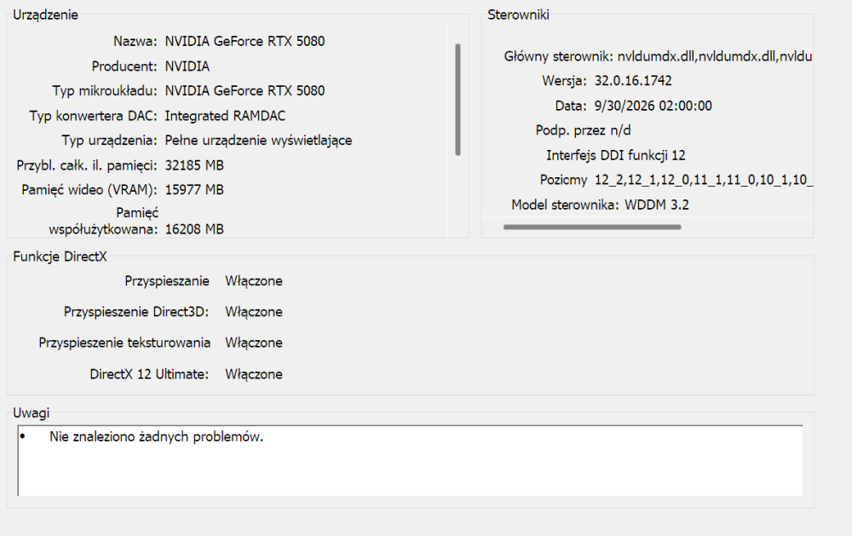Click the driver version "32.0.16.1742"
This screenshot has width=852, height=536.
point(633,81)
